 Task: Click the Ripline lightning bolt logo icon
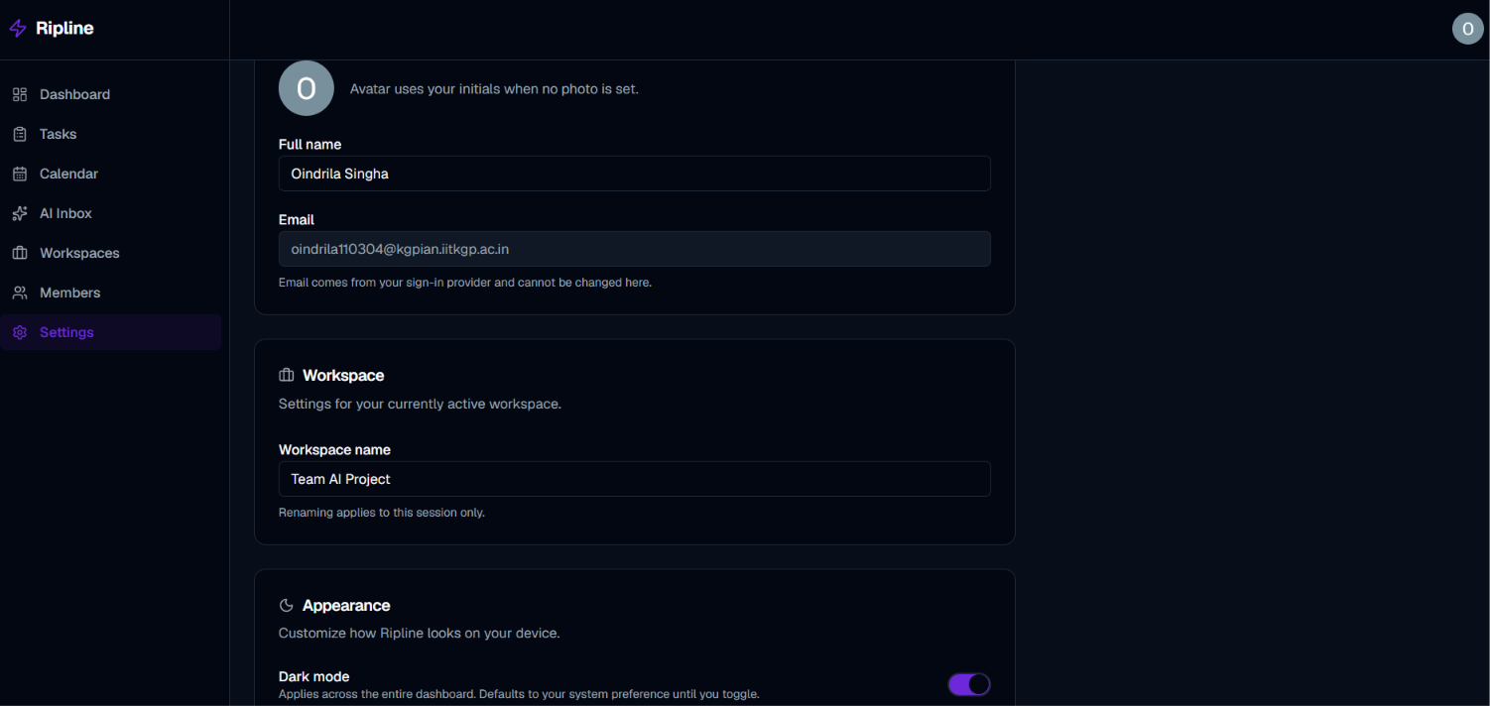[x=18, y=29]
